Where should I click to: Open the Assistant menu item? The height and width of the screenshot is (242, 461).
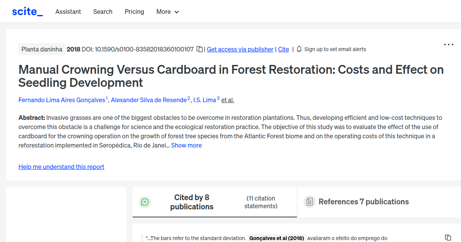[x=68, y=12]
